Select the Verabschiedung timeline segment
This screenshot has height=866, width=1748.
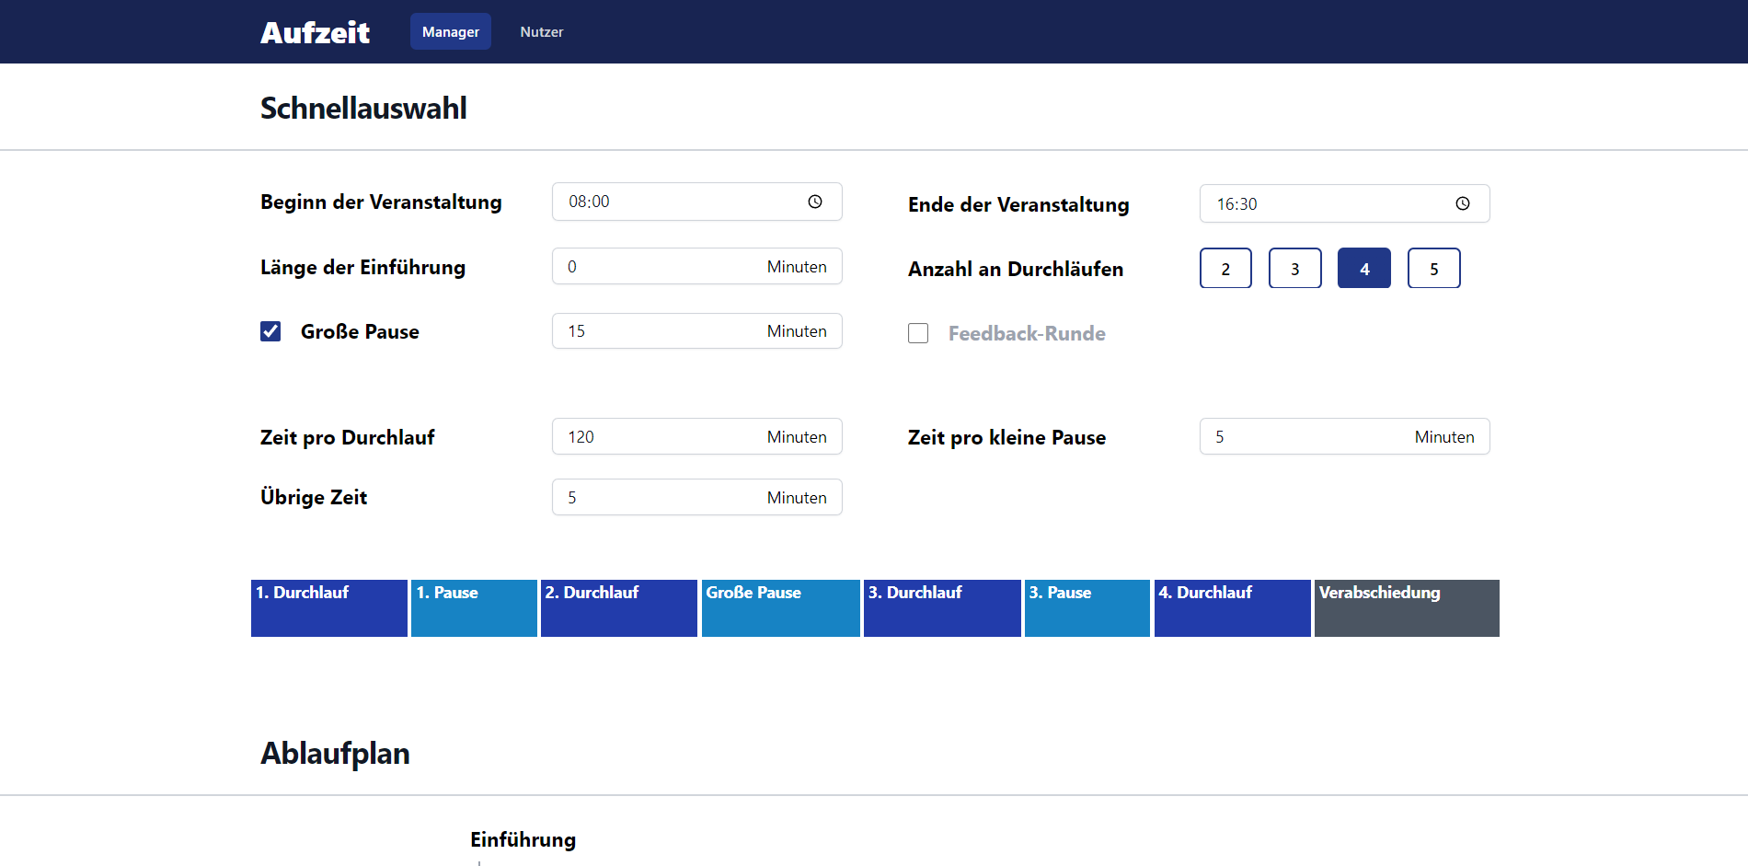1406,607
